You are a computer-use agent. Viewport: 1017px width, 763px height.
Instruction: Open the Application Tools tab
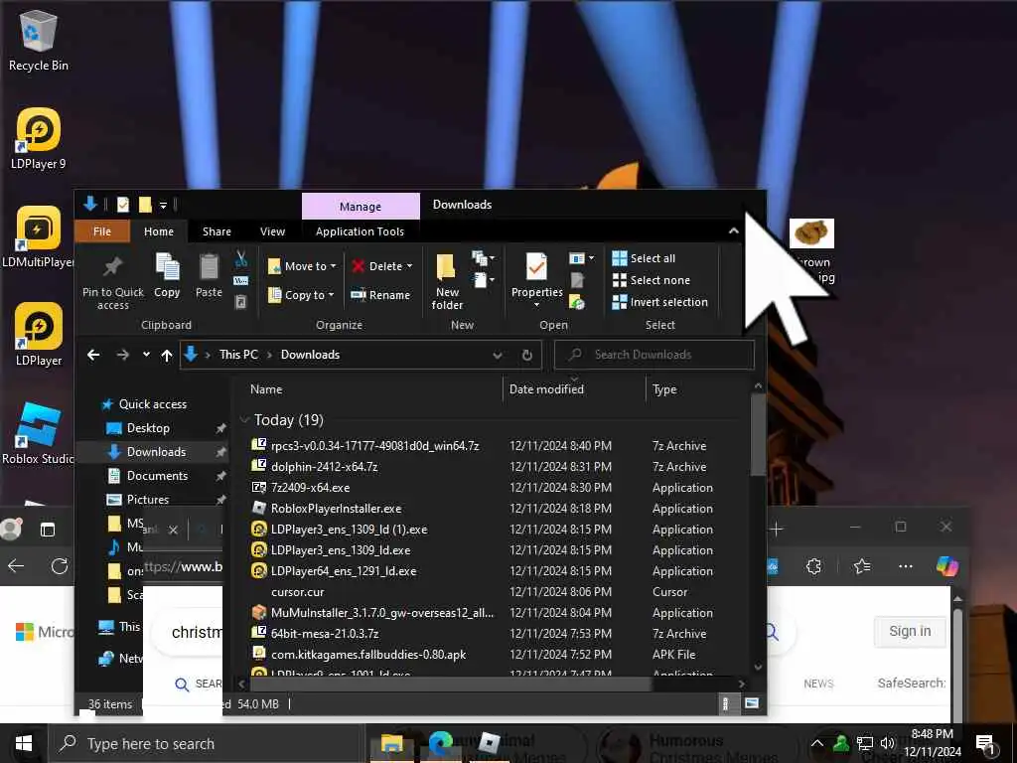click(x=360, y=231)
